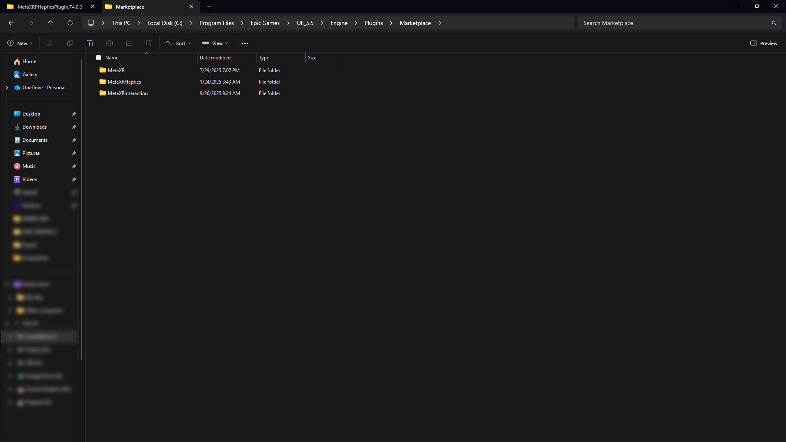The height and width of the screenshot is (442, 786).
Task: Click the Paste clipboard icon
Action: pos(90,43)
